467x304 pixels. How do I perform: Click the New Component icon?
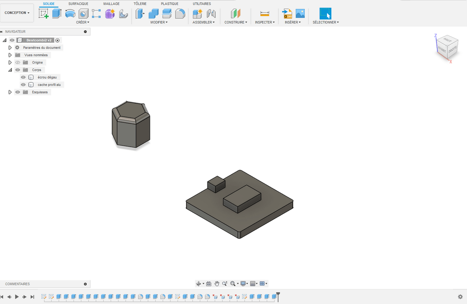[x=197, y=14]
